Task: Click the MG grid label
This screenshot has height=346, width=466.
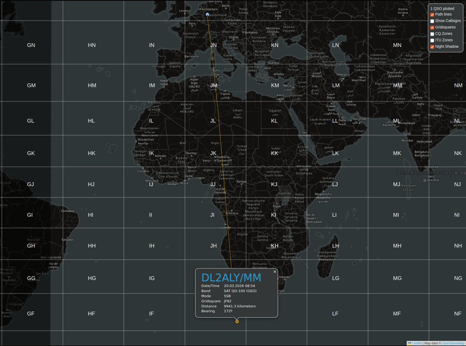Action: [397, 278]
